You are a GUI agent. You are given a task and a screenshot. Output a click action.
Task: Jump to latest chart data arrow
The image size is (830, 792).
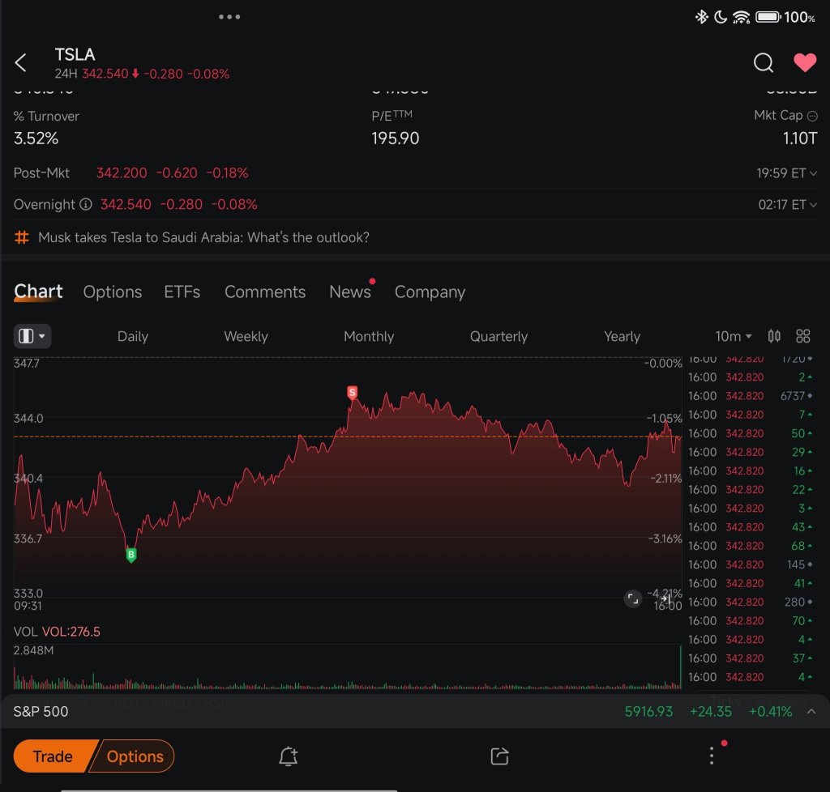pyautogui.click(x=667, y=598)
